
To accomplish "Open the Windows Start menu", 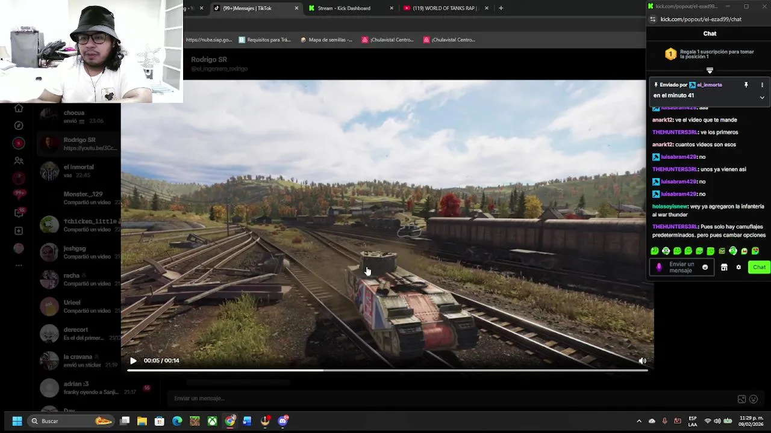I will (17, 421).
